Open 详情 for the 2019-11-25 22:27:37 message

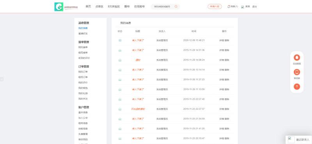coord(222,109)
